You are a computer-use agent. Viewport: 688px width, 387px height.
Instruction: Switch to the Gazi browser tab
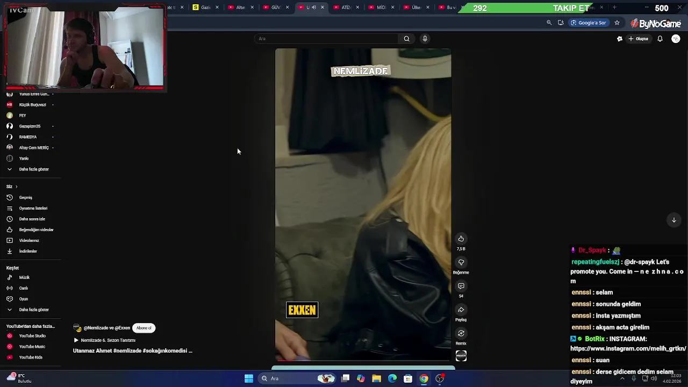[x=205, y=7]
